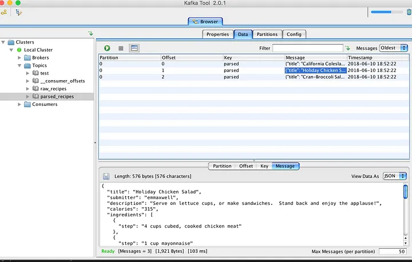412x262 pixels.
Task: Select the green Local Cluster status icon
Action: pos(19,50)
